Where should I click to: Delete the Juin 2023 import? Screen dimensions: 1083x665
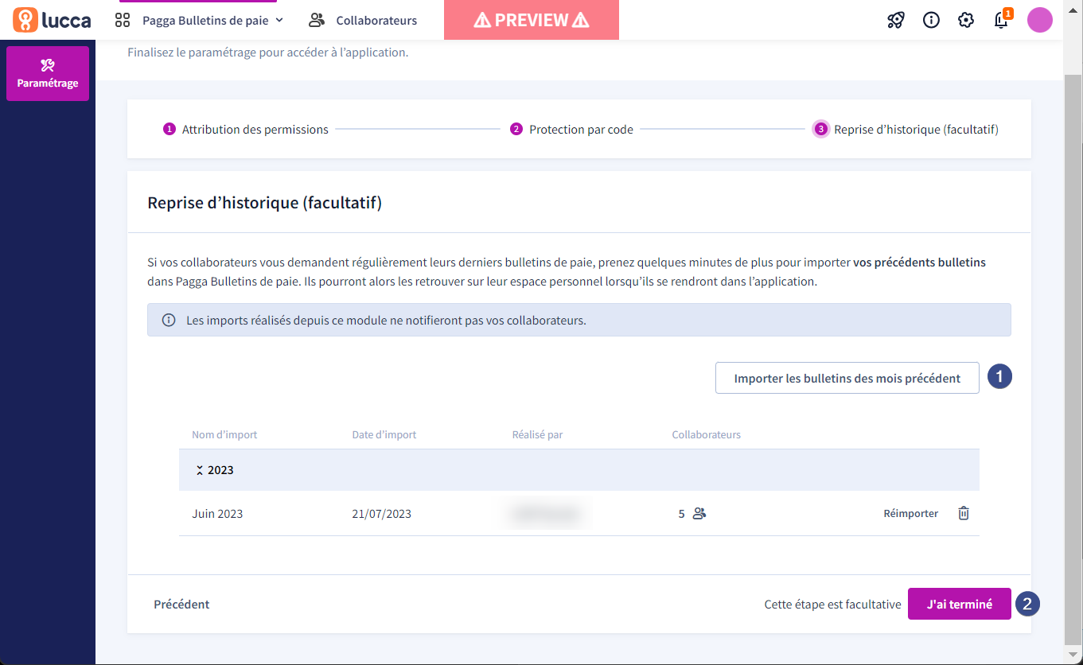(964, 513)
